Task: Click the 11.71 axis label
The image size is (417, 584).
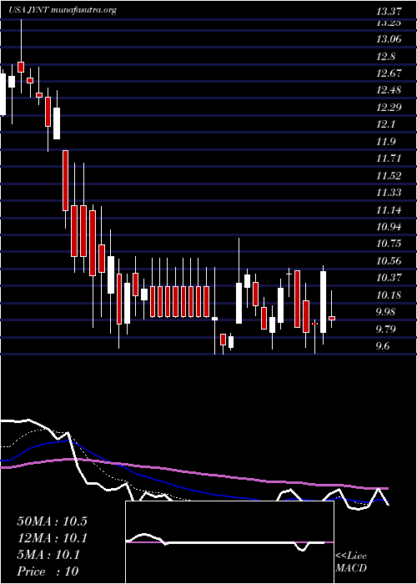Action: 389,159
